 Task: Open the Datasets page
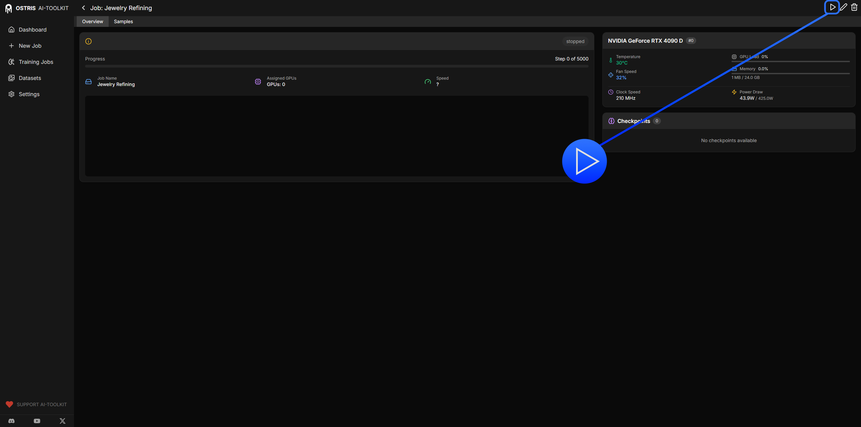pyautogui.click(x=30, y=78)
